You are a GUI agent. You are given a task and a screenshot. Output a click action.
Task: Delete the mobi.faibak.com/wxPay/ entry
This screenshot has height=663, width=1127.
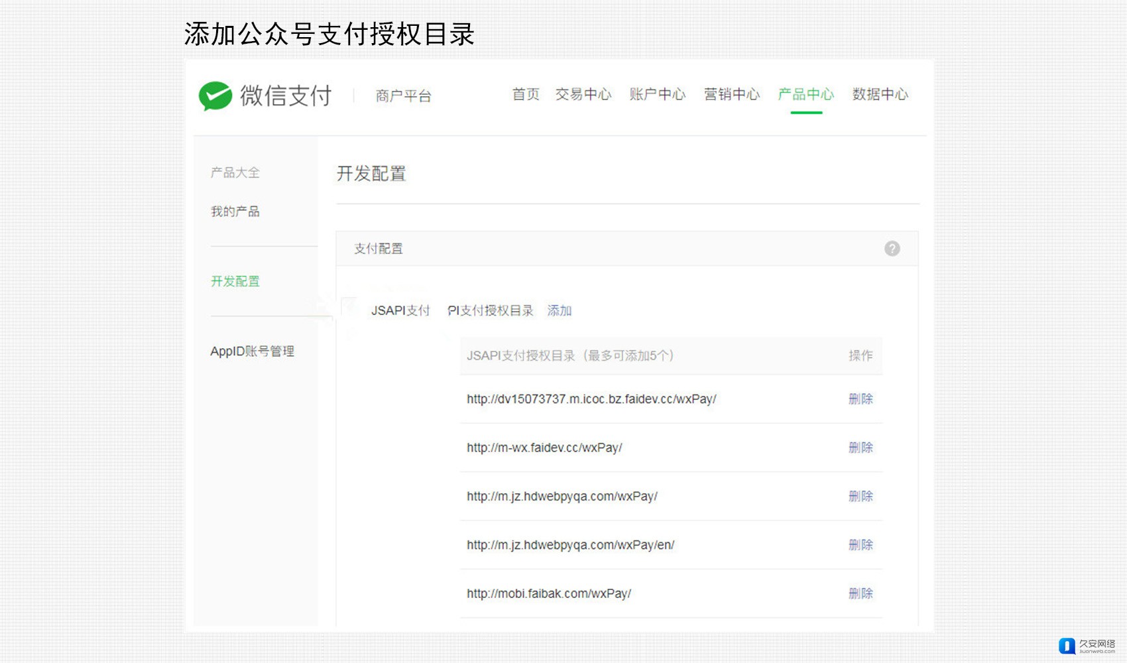click(860, 594)
